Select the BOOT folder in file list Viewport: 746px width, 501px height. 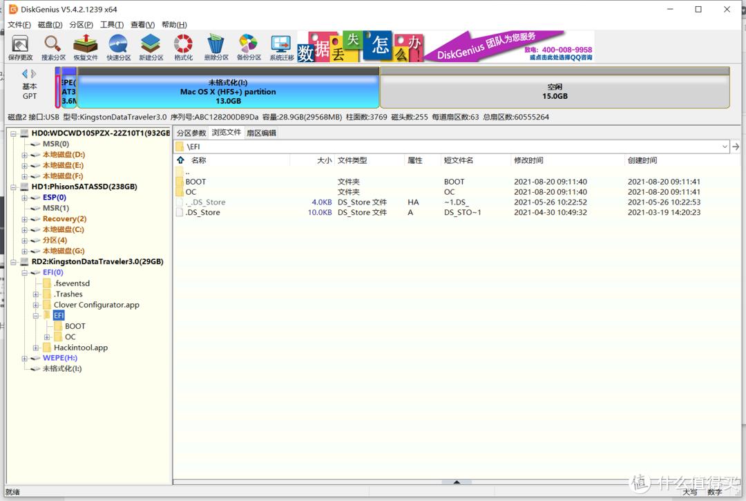click(x=195, y=182)
